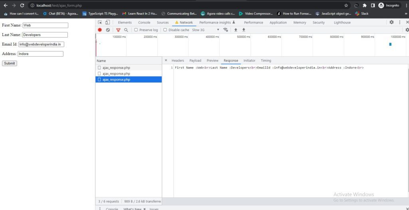Open the Memory tab
This screenshot has height=210, width=409.
(x=300, y=23)
